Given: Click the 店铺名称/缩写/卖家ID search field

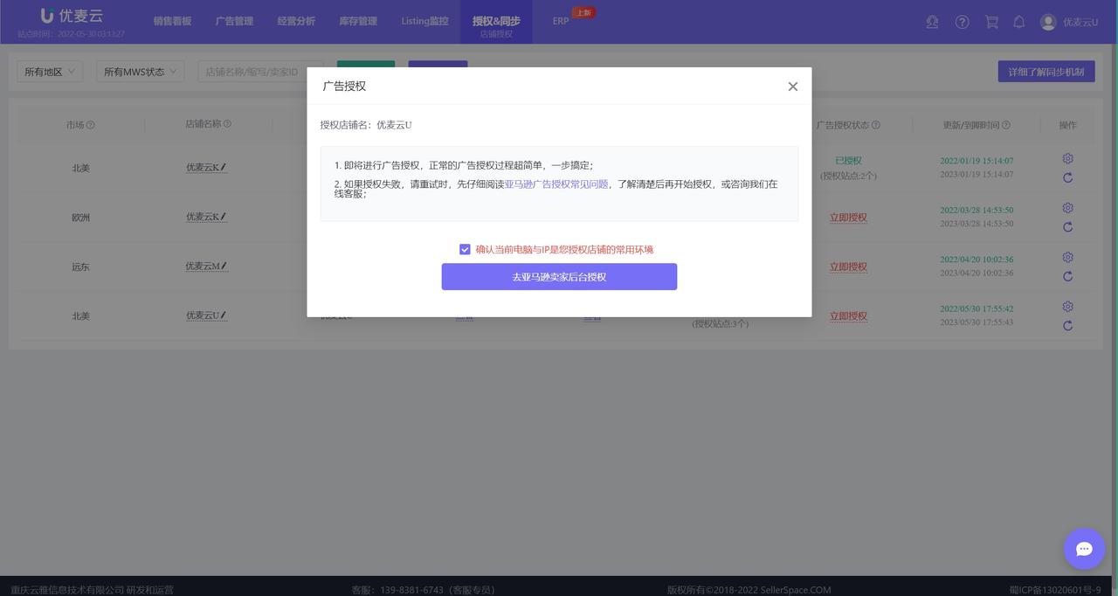Looking at the screenshot, I should (260, 71).
